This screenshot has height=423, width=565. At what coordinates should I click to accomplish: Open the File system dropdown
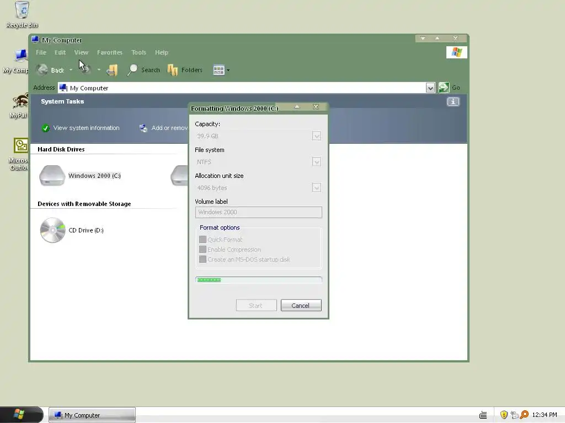click(x=316, y=162)
